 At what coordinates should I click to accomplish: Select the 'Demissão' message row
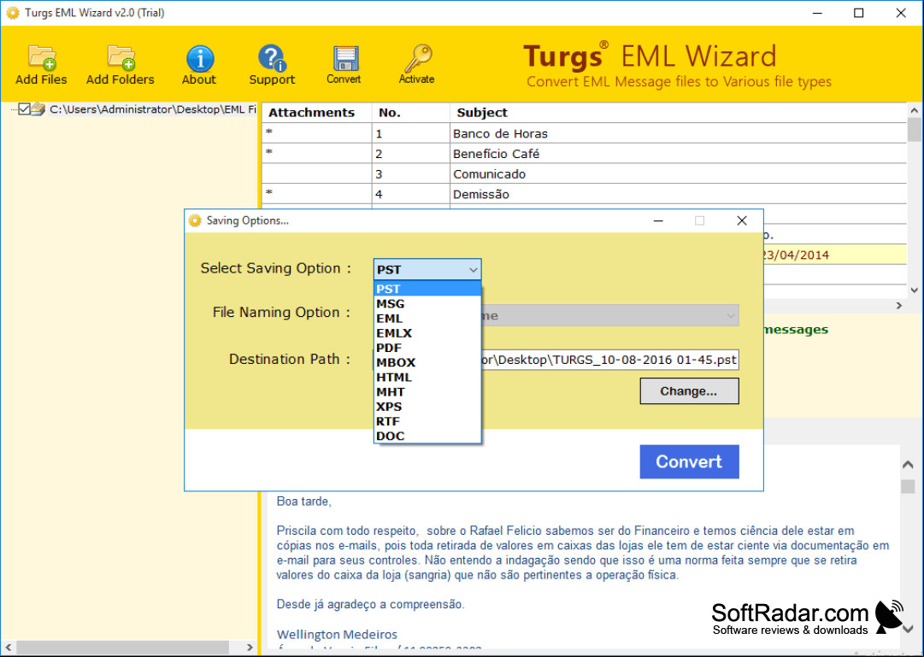pyautogui.click(x=584, y=194)
